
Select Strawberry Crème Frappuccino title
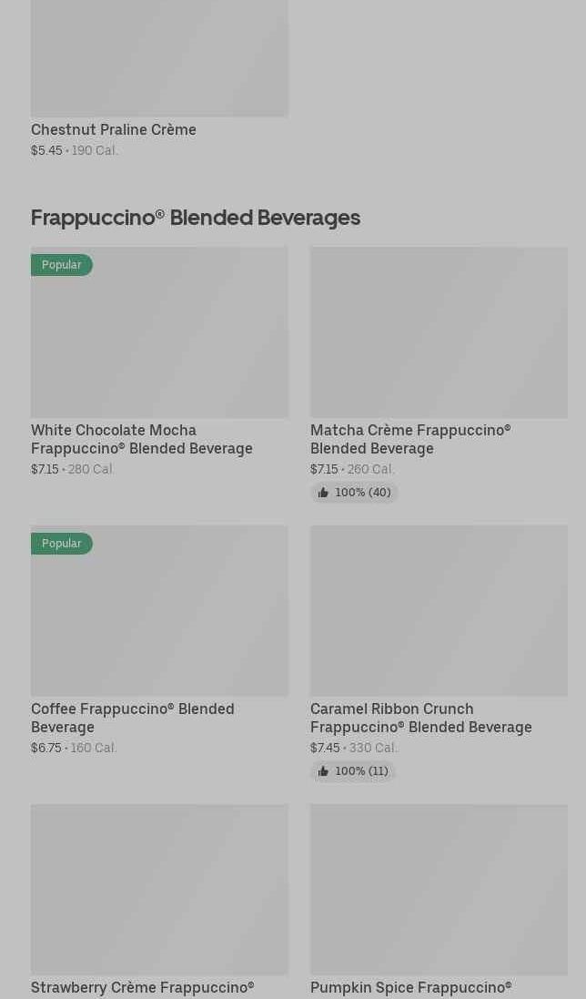(142, 988)
